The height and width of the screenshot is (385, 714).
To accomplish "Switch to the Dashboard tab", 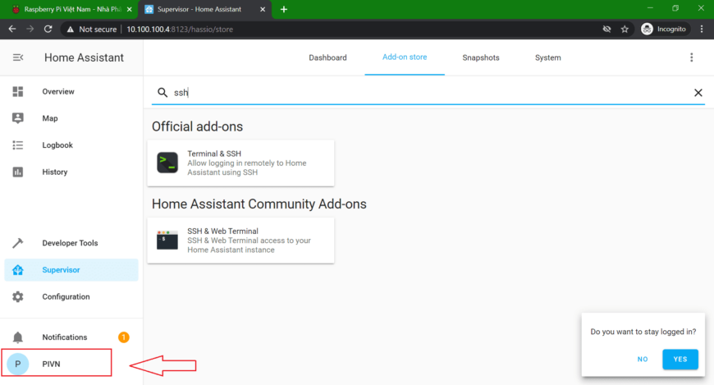I will (x=327, y=57).
